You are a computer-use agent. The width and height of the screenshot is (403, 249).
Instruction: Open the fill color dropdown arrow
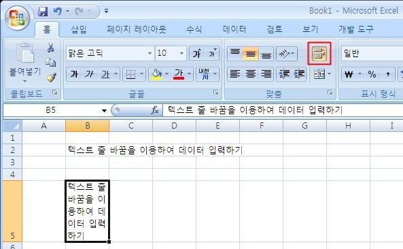pyautogui.click(x=167, y=74)
